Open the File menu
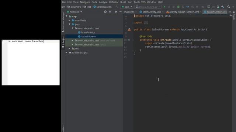This screenshot has width=236, height=132. tap(64, 2)
